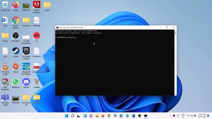Click the volume speaker tray icon
The height and width of the screenshot is (119, 212).
pyautogui.click(x=191, y=116)
